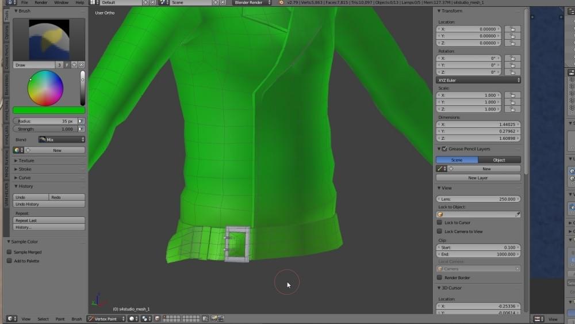Screen dimensions: 575x324
Task: Clear the Camera field with X
Action: 517,269
